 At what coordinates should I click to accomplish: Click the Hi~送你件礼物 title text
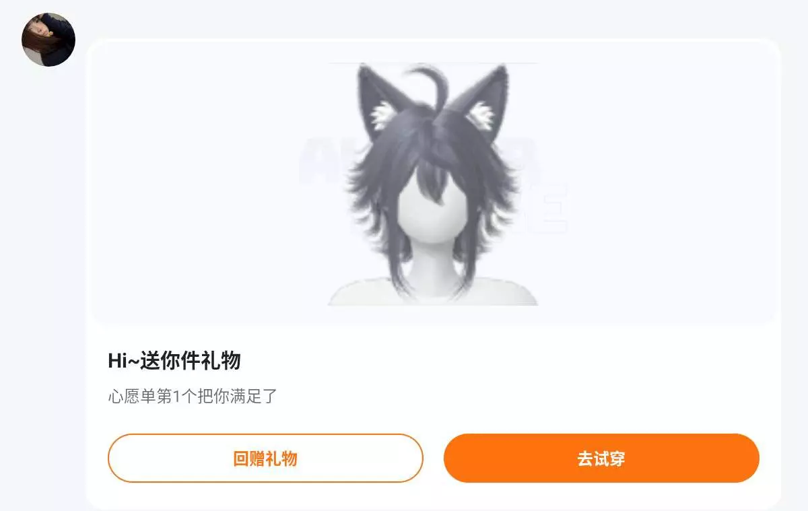pyautogui.click(x=174, y=361)
